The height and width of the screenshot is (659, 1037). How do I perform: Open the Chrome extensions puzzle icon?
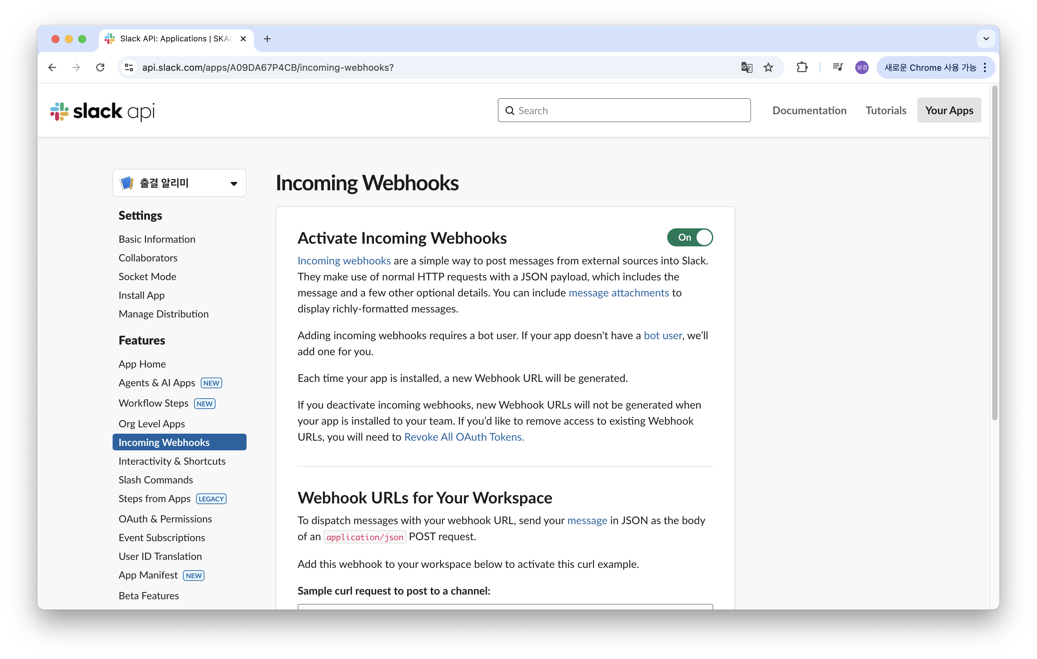(x=802, y=67)
